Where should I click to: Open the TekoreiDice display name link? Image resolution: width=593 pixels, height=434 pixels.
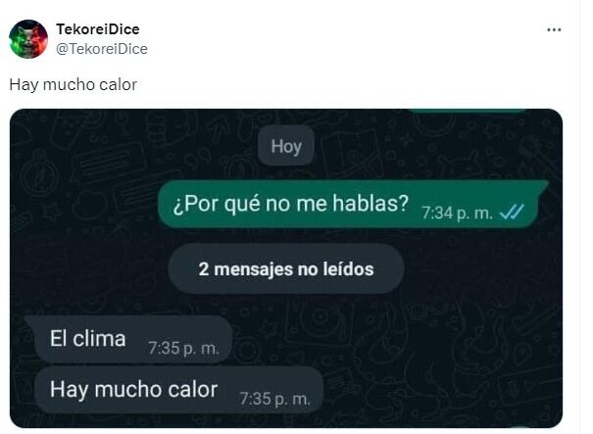(98, 29)
